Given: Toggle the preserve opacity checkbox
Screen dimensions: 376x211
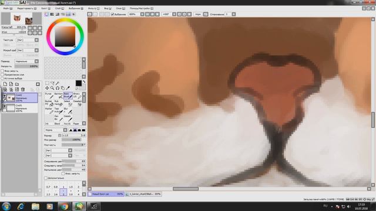Looking at the screenshot, I should coord(2,71).
